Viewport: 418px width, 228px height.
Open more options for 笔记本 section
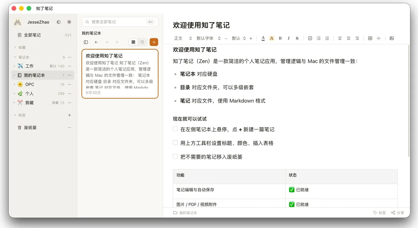[70, 57]
